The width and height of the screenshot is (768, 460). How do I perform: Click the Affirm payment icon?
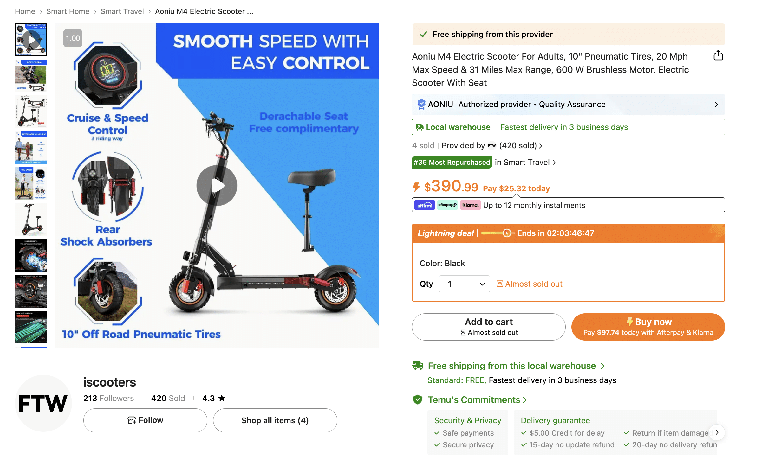424,205
